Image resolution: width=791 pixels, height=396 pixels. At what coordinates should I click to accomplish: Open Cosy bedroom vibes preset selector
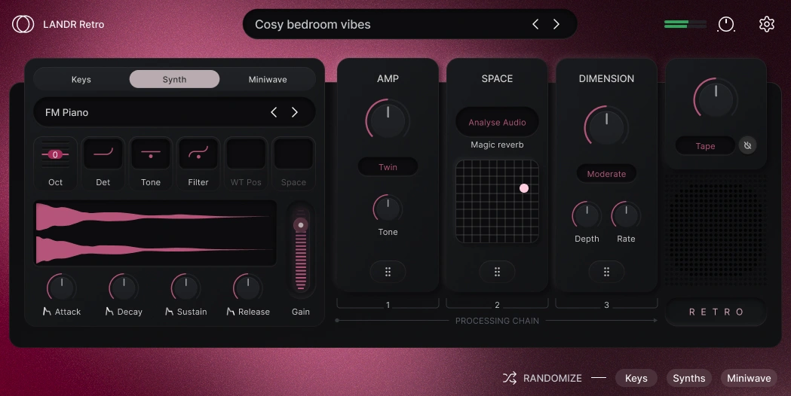409,24
